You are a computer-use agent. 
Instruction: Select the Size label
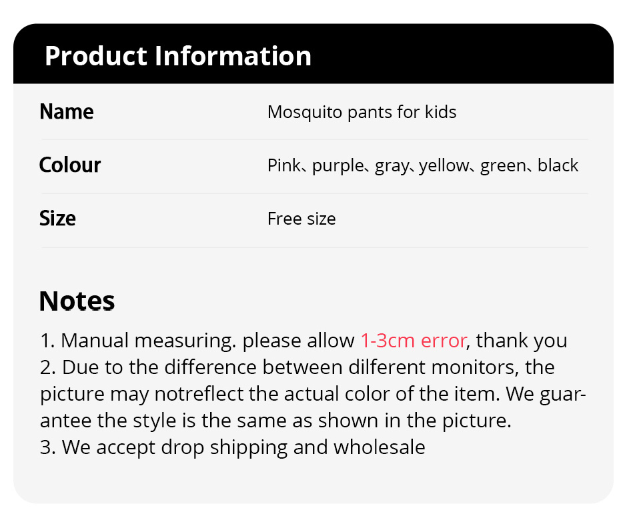click(x=57, y=218)
